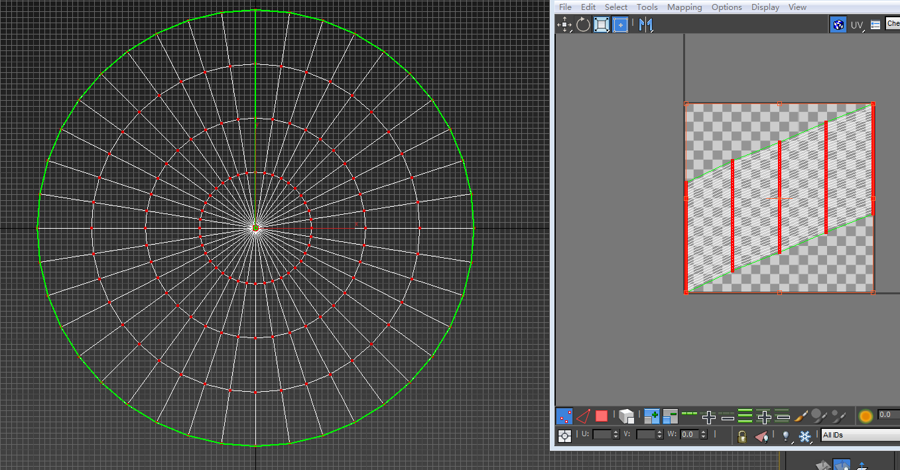
Task: Toggle the Lock Selection padlock
Action: 742,436
